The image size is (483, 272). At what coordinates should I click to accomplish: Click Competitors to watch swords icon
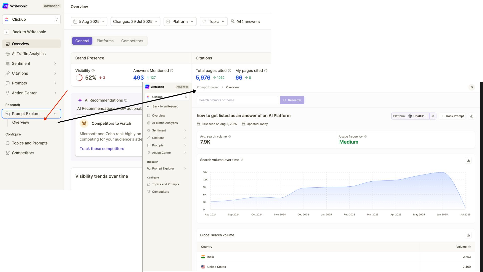coord(84,123)
